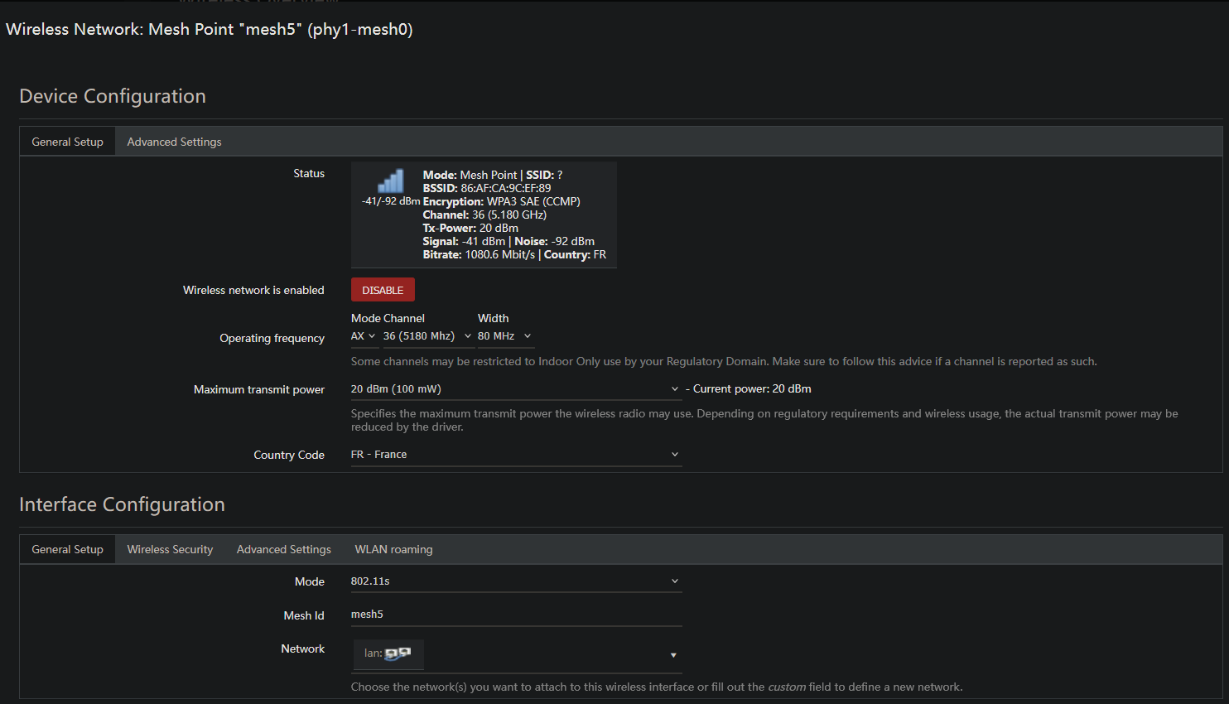Expand the channel 36 (5180 Mhz) selector
The width and height of the screenshot is (1229, 704).
(427, 336)
